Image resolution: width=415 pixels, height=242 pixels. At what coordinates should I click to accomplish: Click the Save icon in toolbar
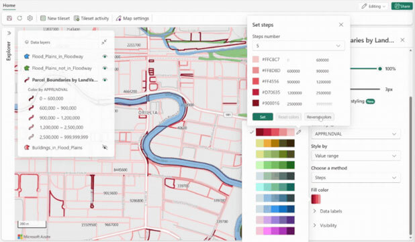(9, 18)
